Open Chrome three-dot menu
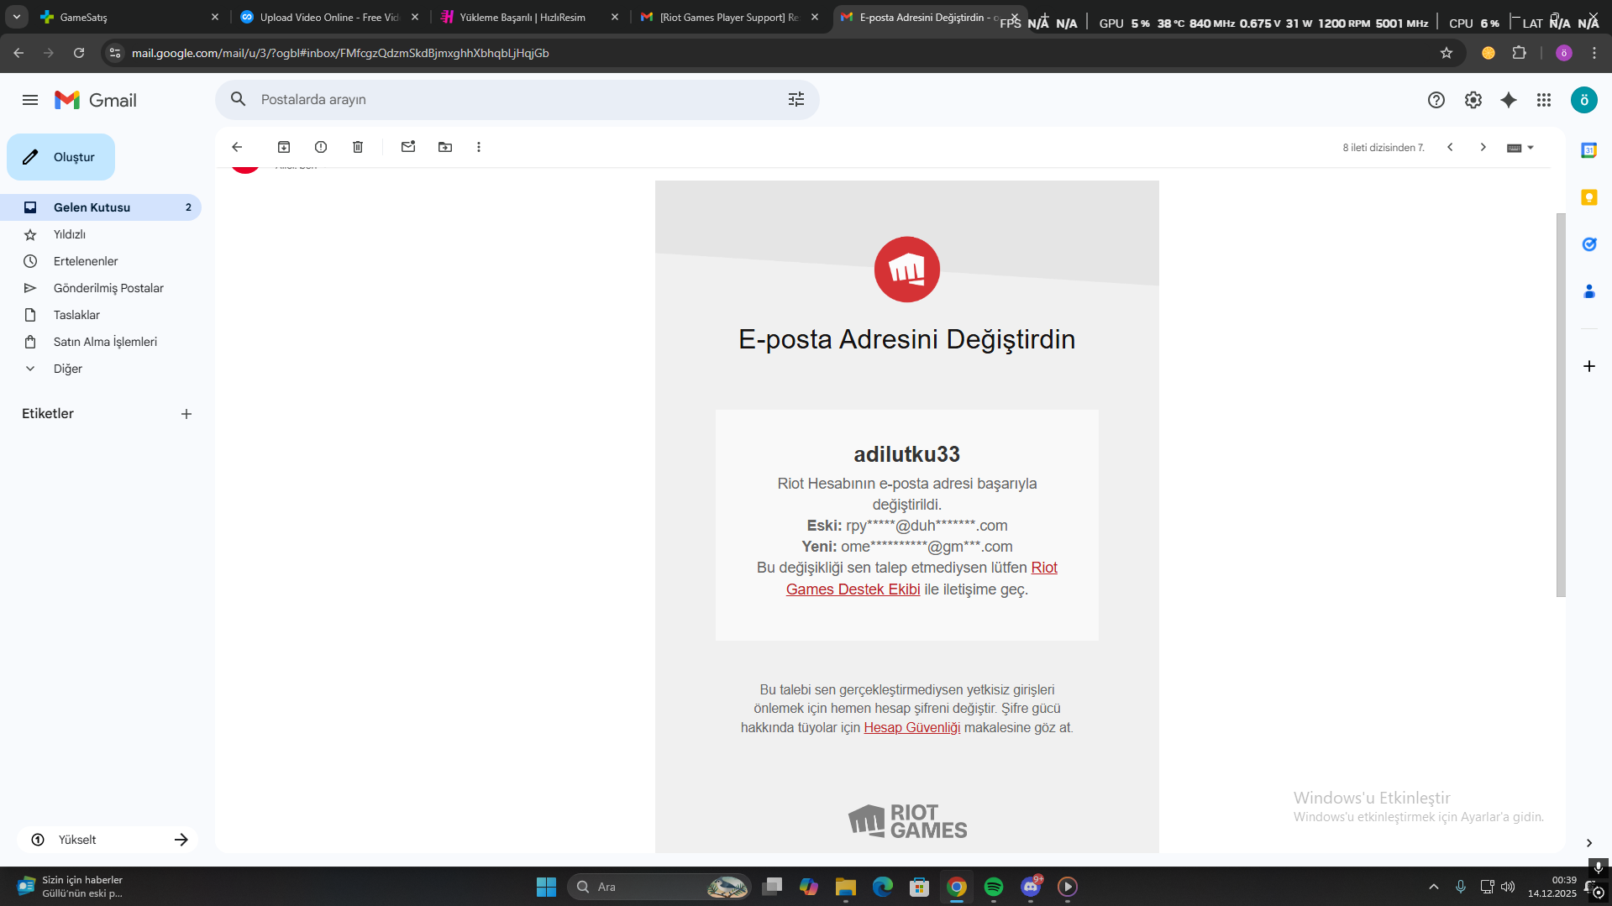Image resolution: width=1612 pixels, height=906 pixels. pos(1594,53)
